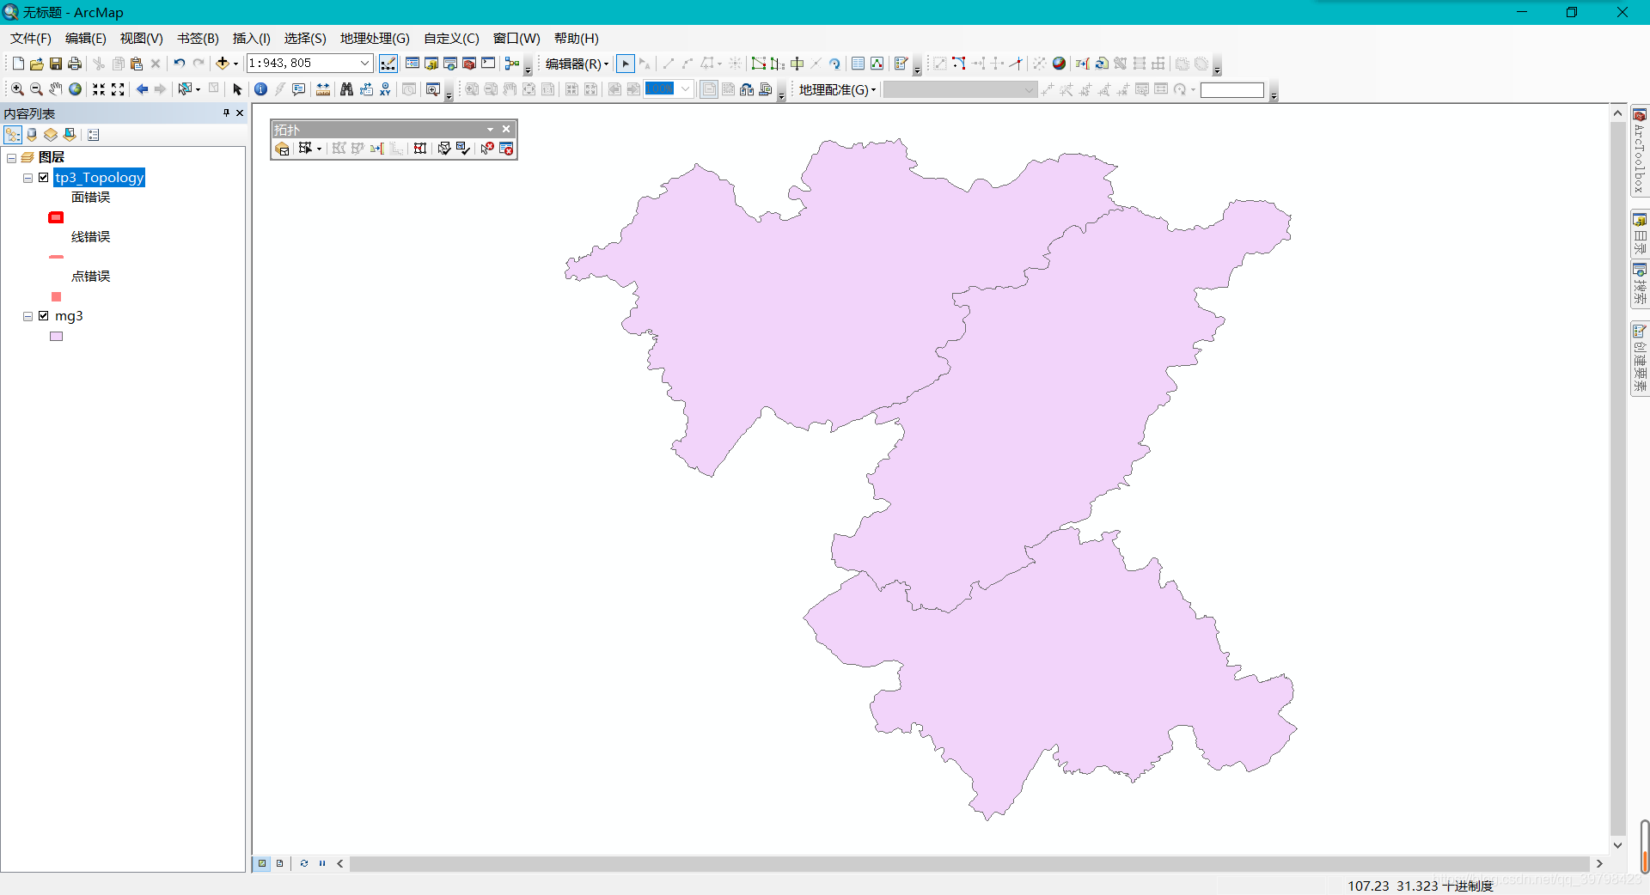Screen dimensions: 1650x895
Task: Click the Topology Edit tool
Action: point(304,149)
